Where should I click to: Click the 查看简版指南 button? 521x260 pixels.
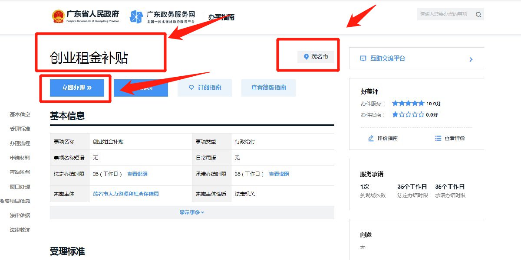(x=268, y=88)
